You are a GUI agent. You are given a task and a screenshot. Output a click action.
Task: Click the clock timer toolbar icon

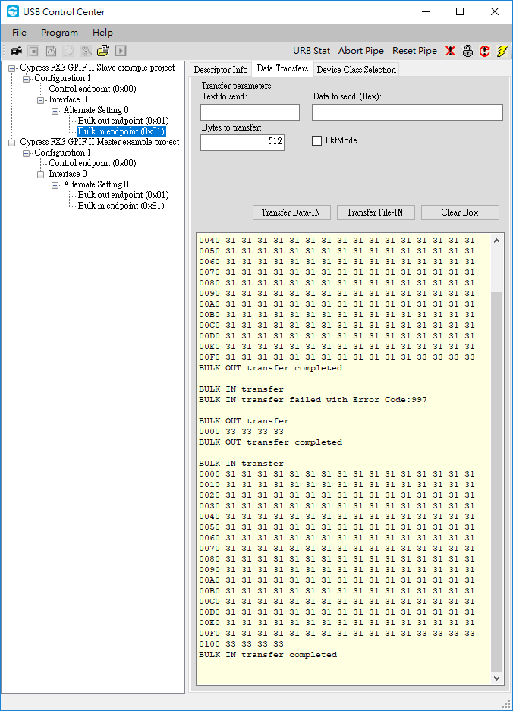52,51
